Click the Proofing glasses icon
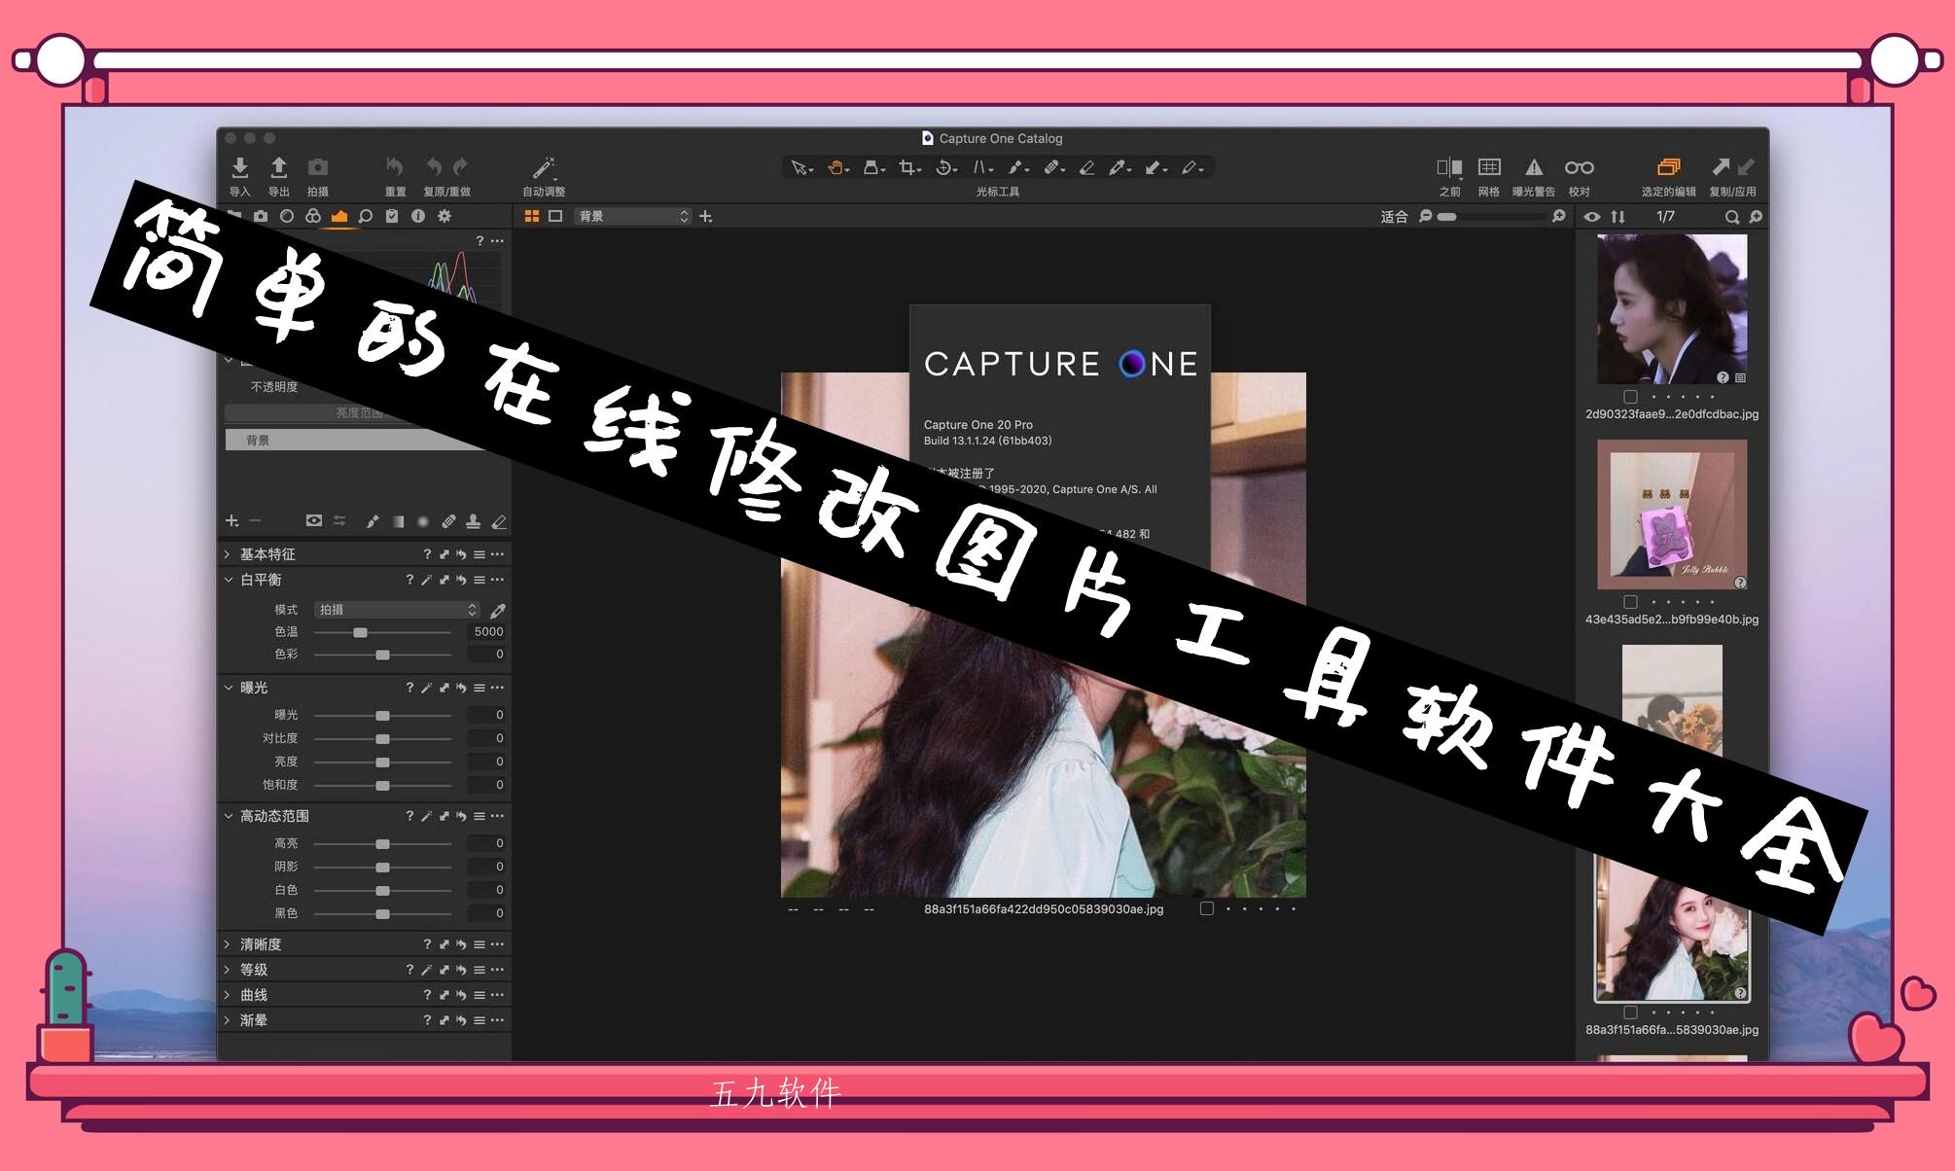The image size is (1955, 1171). 1579,167
